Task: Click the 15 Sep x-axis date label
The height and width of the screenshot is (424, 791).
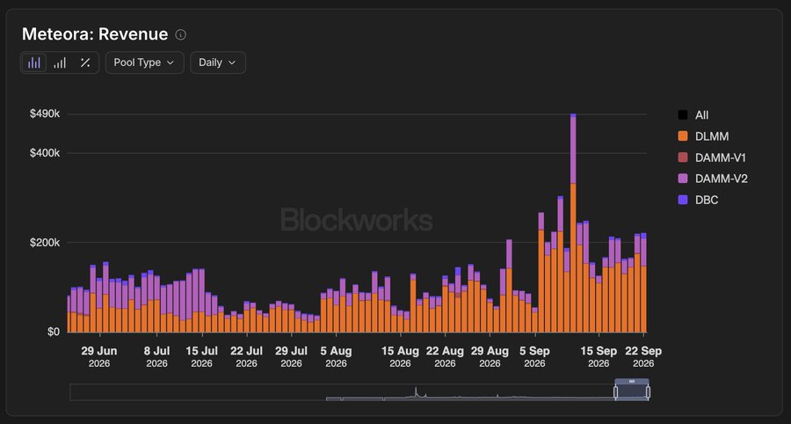Action: pos(599,356)
